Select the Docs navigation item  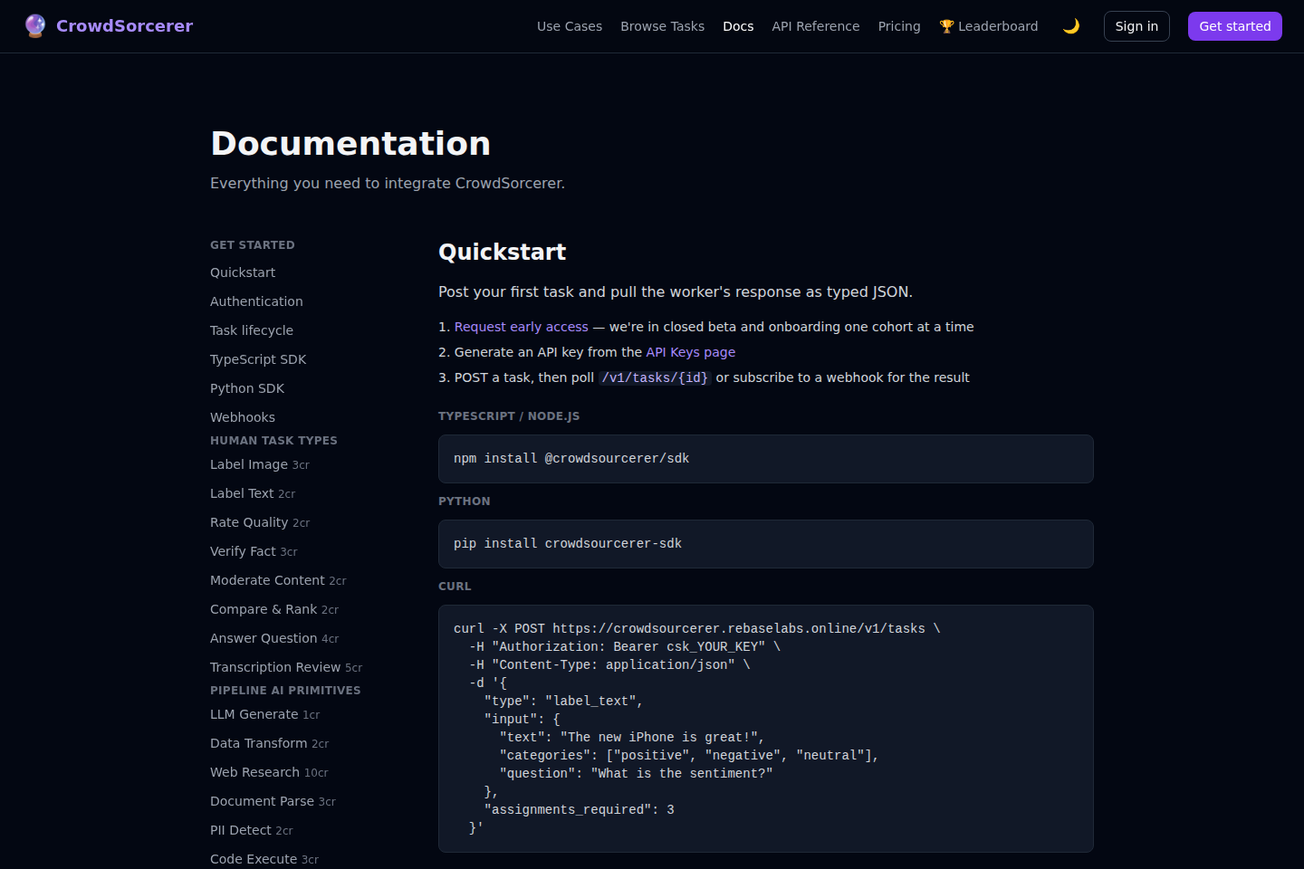pyautogui.click(x=738, y=26)
